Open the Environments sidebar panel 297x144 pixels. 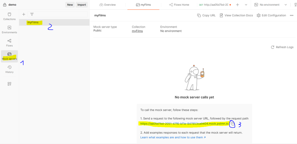point(9,29)
